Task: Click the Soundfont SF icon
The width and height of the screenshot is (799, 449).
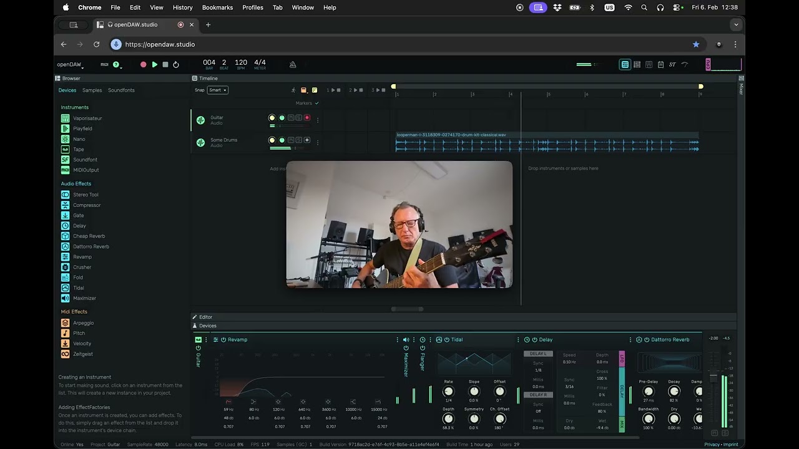Action: 65,160
